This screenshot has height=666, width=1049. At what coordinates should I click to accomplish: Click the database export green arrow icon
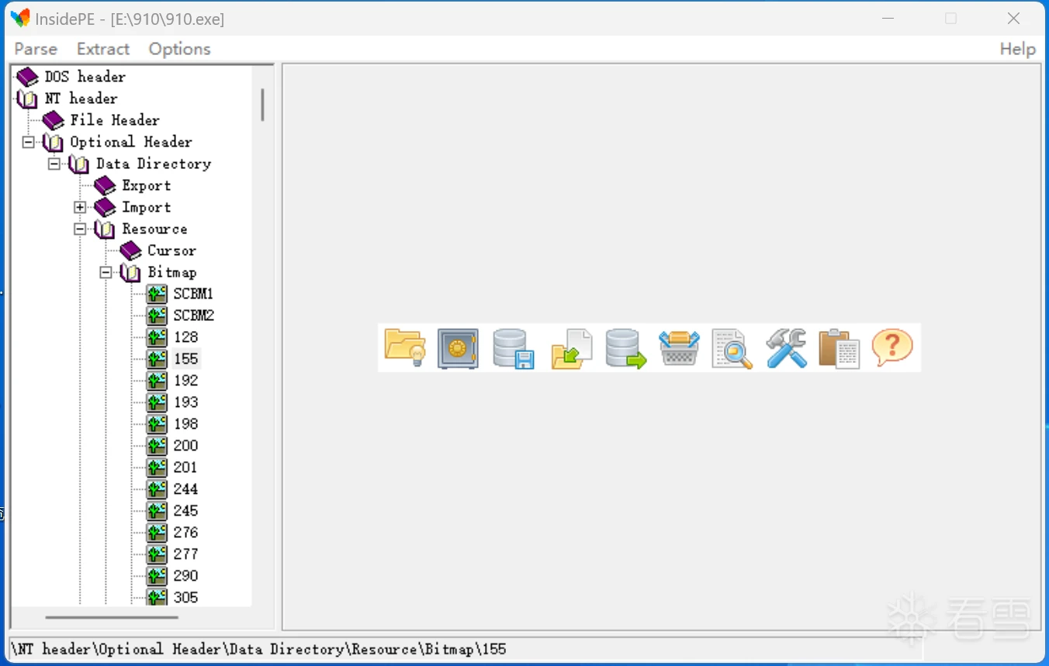point(625,348)
